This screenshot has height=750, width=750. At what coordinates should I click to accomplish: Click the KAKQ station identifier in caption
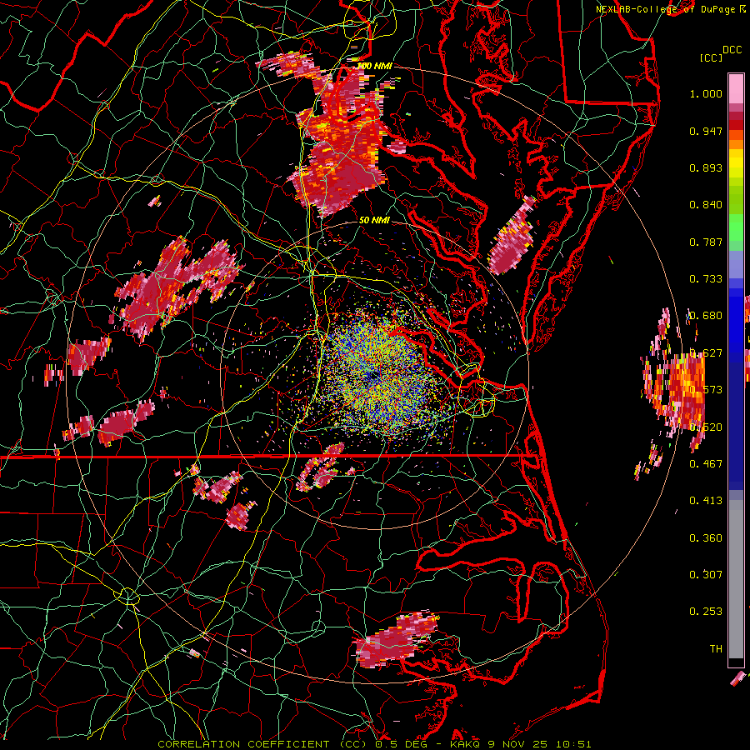coord(467,744)
